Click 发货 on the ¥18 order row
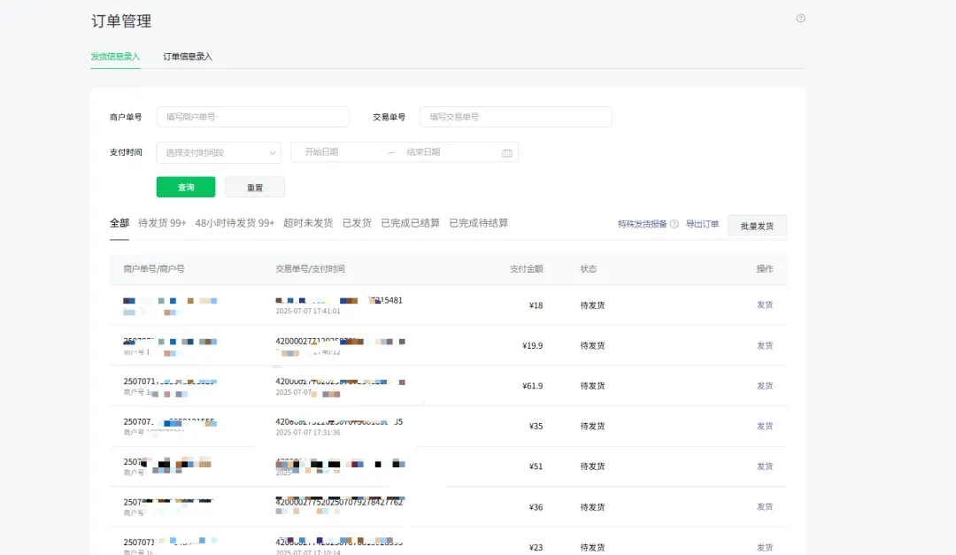The height and width of the screenshot is (555, 956). tap(764, 304)
